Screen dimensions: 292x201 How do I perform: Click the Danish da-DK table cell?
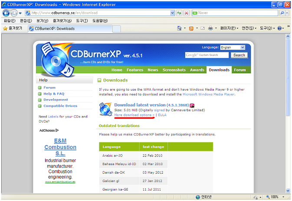tap(119, 172)
